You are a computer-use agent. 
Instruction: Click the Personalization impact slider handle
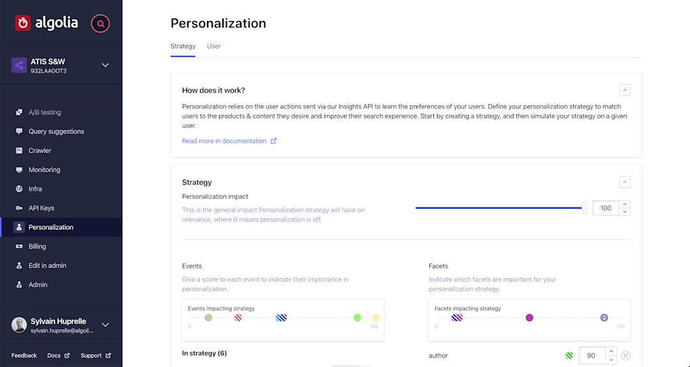coord(584,208)
